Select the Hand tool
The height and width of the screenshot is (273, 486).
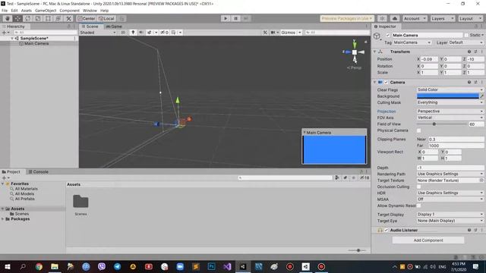pyautogui.click(x=8, y=18)
